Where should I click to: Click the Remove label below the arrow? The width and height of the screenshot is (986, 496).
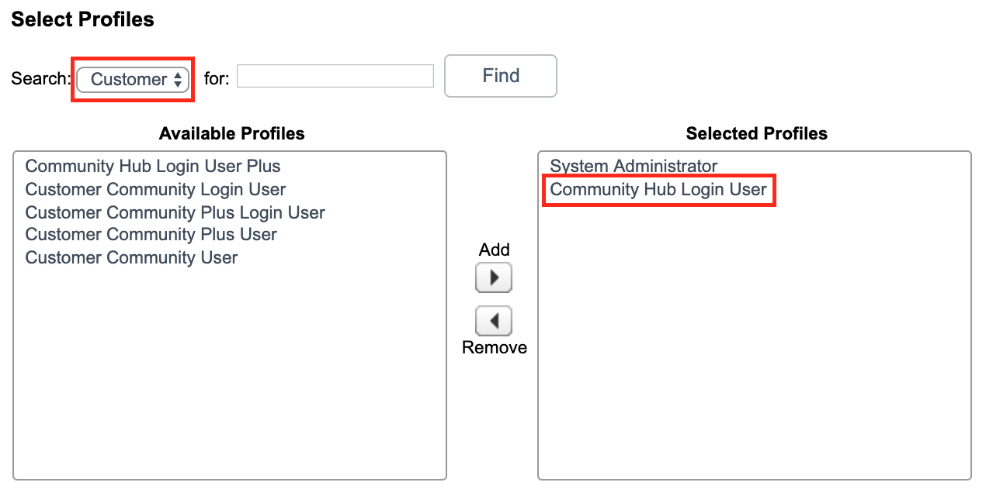[494, 347]
